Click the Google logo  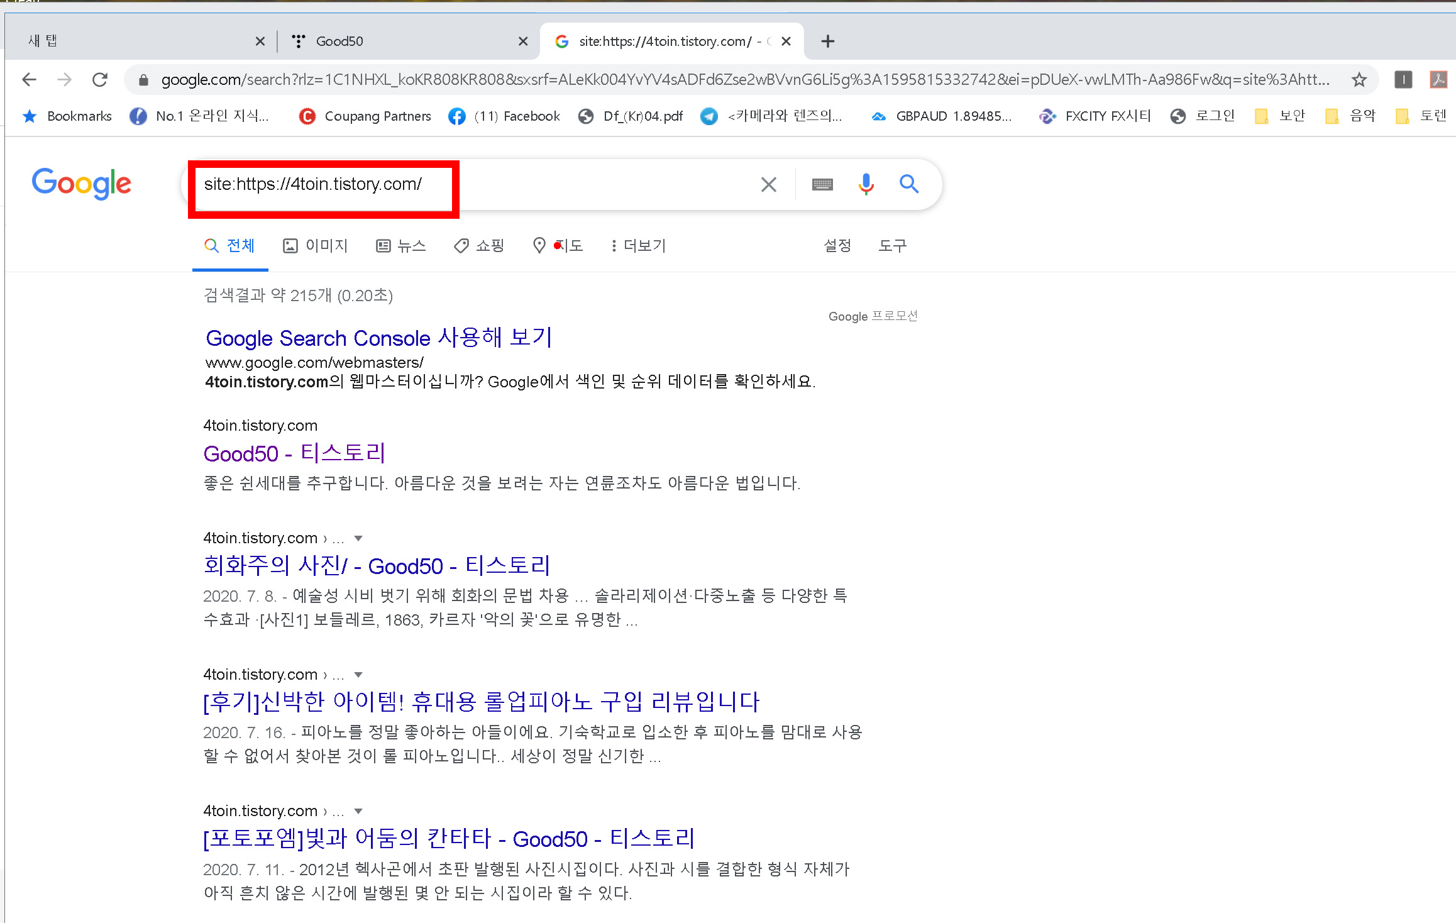[x=82, y=184]
